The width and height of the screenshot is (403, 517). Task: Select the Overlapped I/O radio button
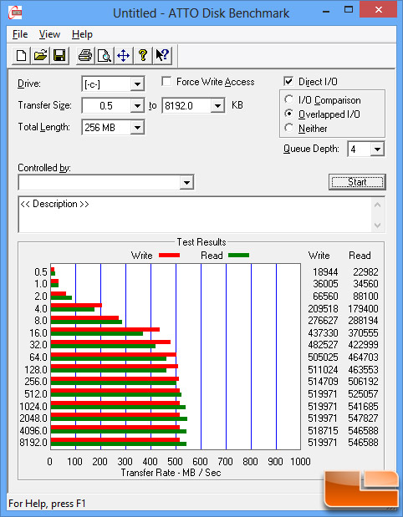pyautogui.click(x=288, y=114)
